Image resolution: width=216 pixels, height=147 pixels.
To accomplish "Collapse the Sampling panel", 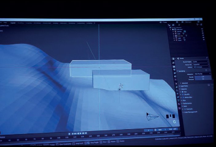I will pos(181,71).
